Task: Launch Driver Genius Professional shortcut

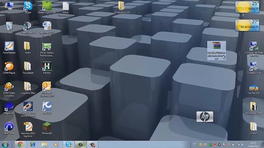Action: tap(47, 49)
